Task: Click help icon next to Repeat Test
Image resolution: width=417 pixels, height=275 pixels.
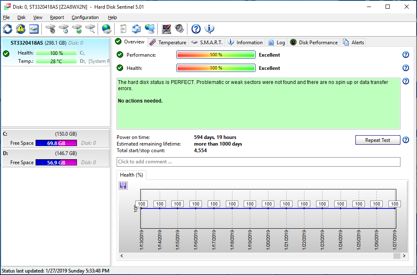Action: (405, 140)
